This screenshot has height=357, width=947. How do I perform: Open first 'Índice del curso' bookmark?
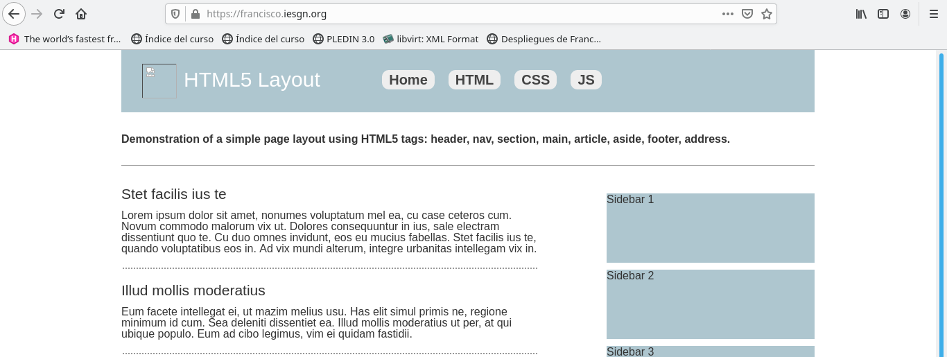[x=173, y=39]
